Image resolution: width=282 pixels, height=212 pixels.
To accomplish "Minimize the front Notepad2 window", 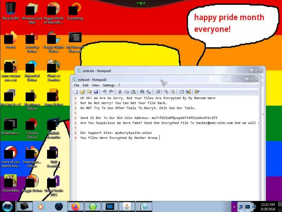I will [x=247, y=80].
